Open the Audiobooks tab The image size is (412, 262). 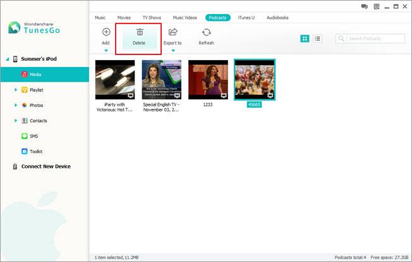coord(277,18)
